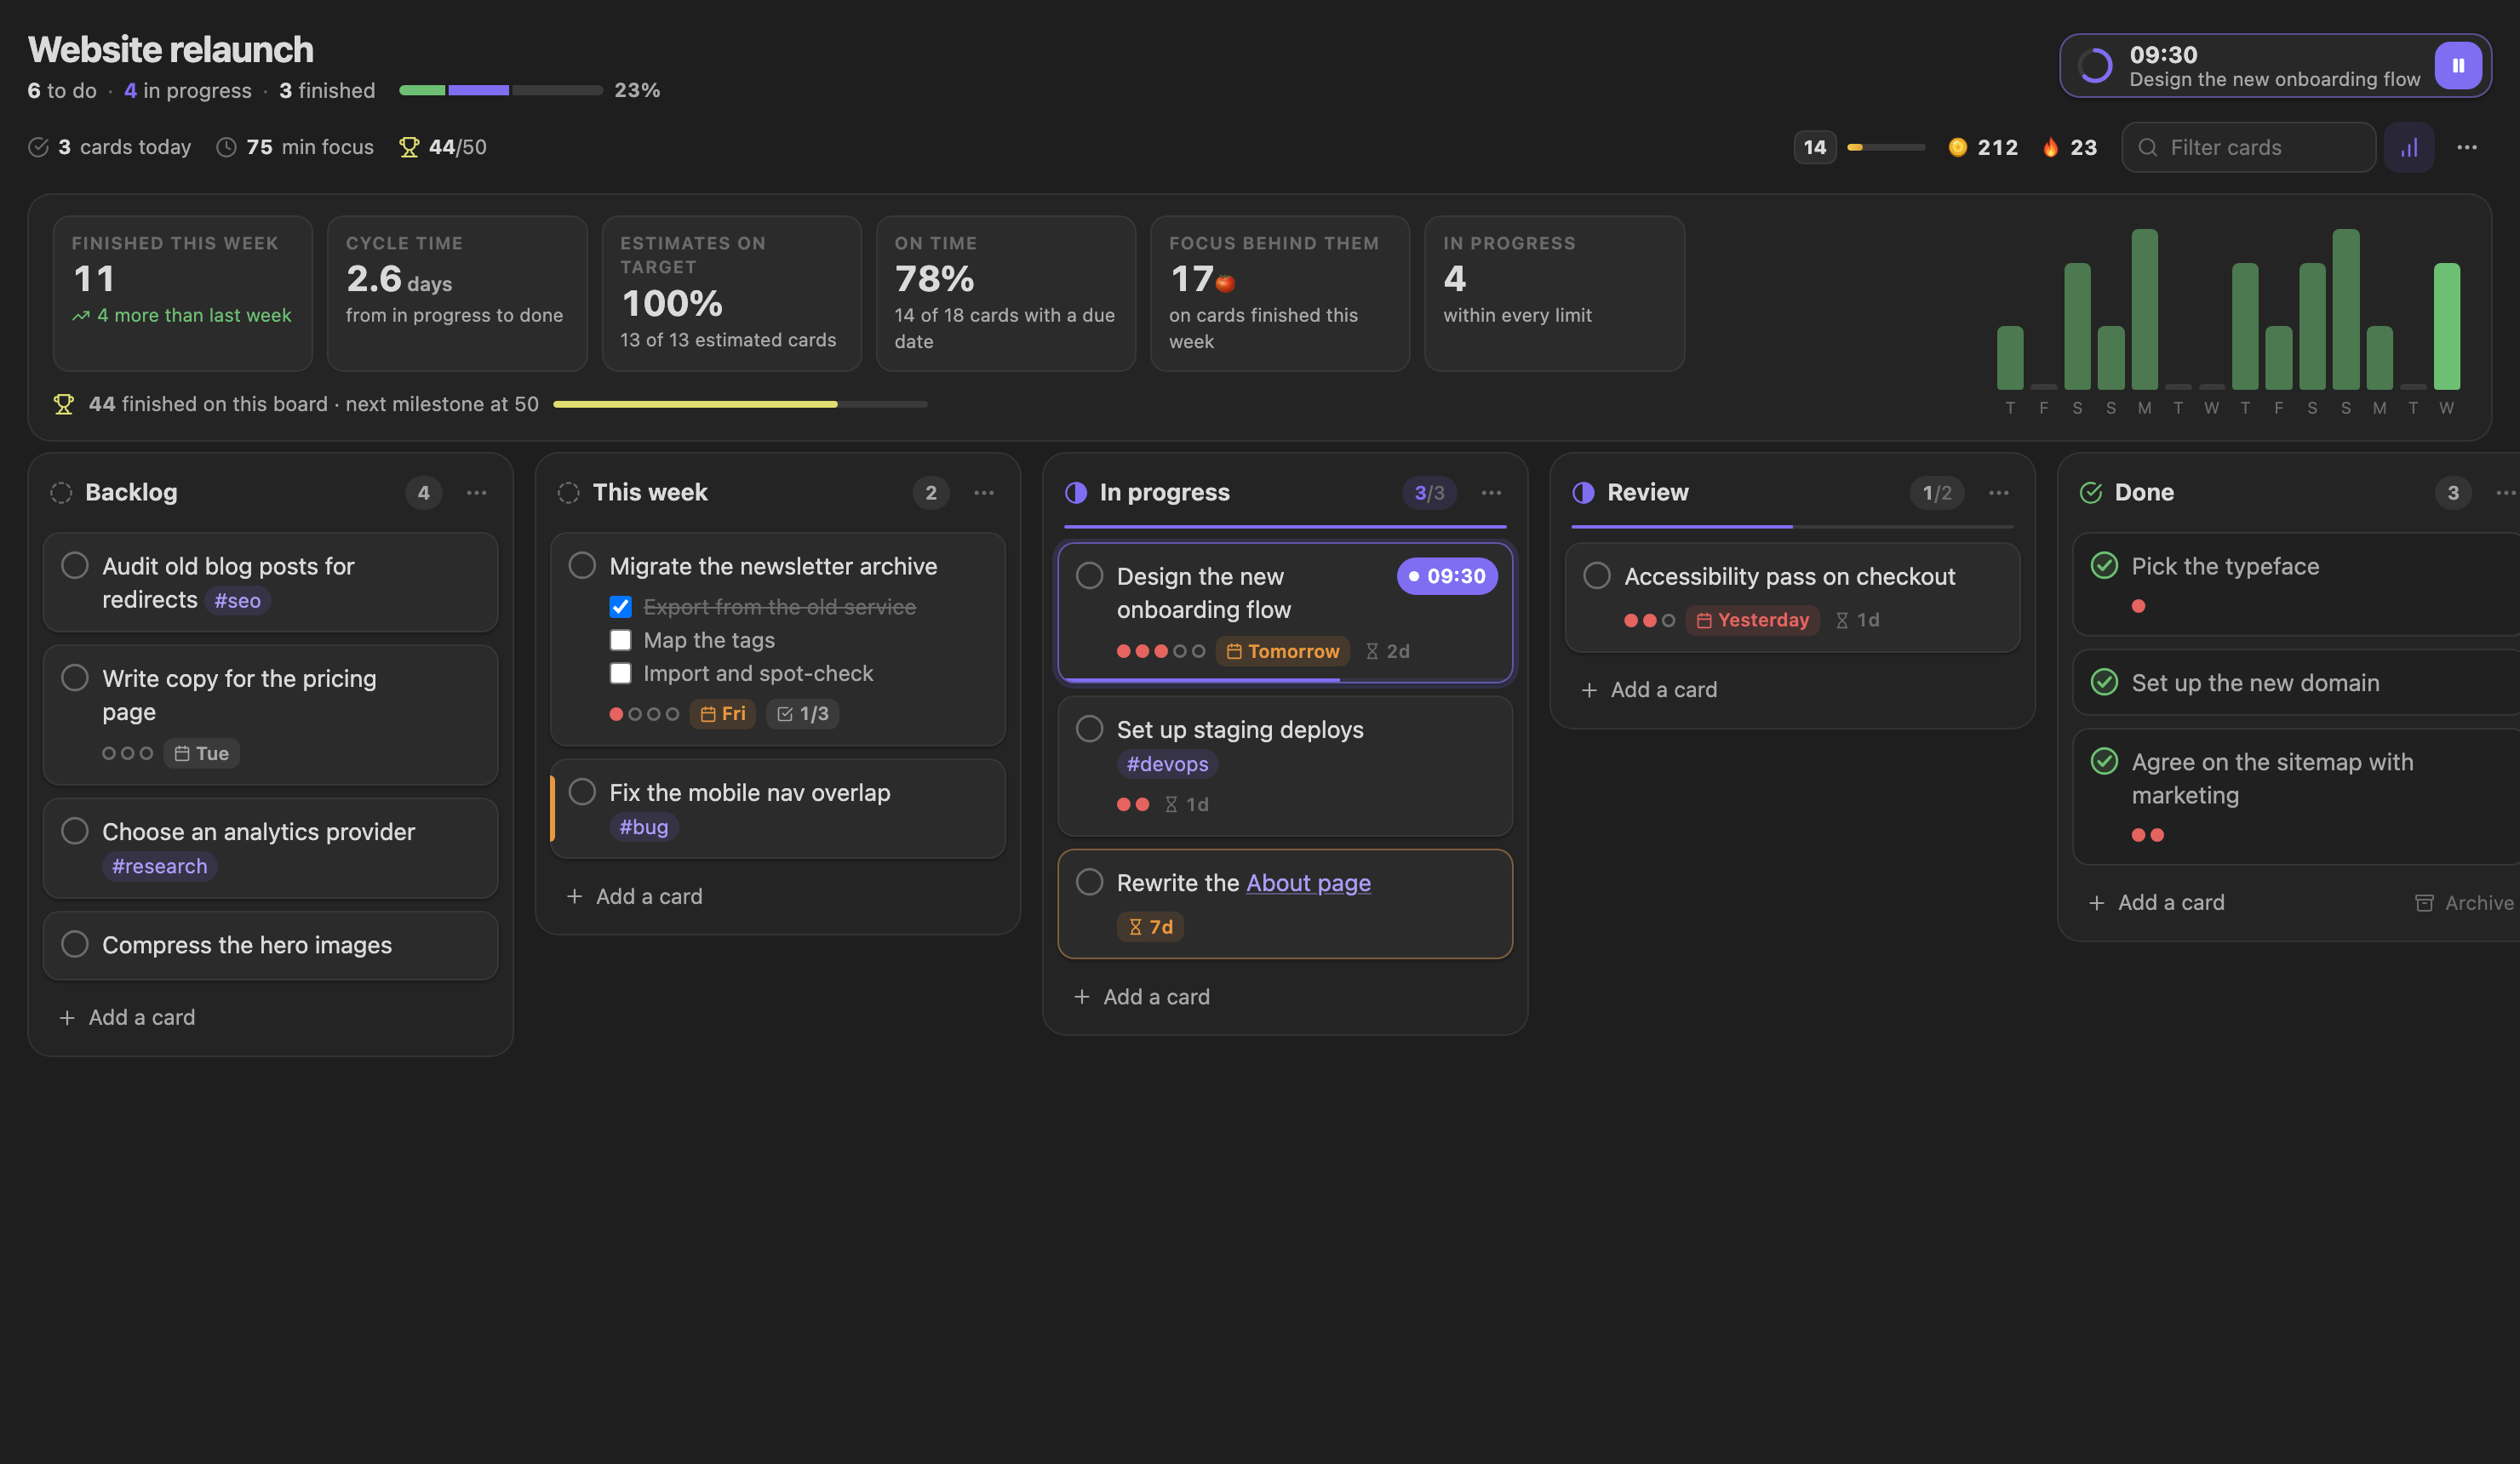Open the Backlog column options menu
This screenshot has height=1464, width=2520.
click(x=477, y=492)
